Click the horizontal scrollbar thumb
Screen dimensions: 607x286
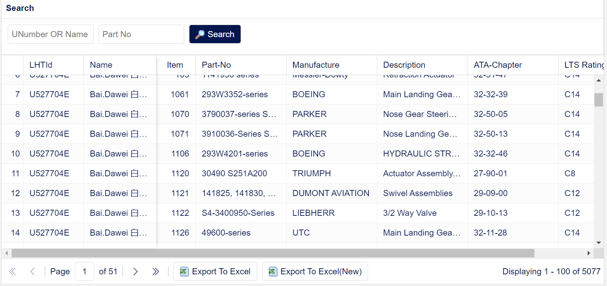click(273, 253)
